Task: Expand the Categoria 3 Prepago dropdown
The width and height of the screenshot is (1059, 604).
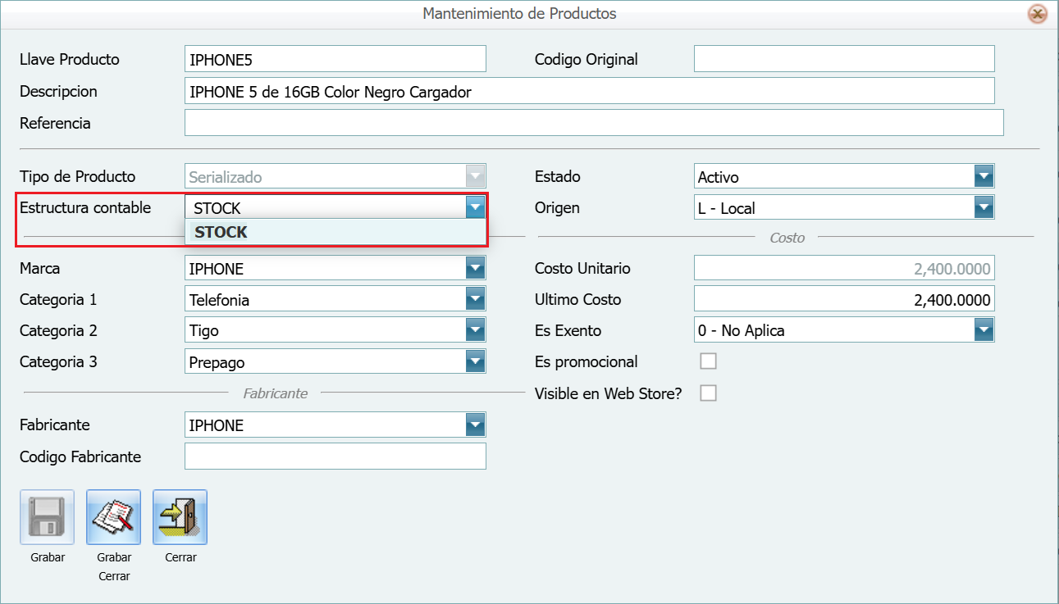Action: click(x=475, y=361)
